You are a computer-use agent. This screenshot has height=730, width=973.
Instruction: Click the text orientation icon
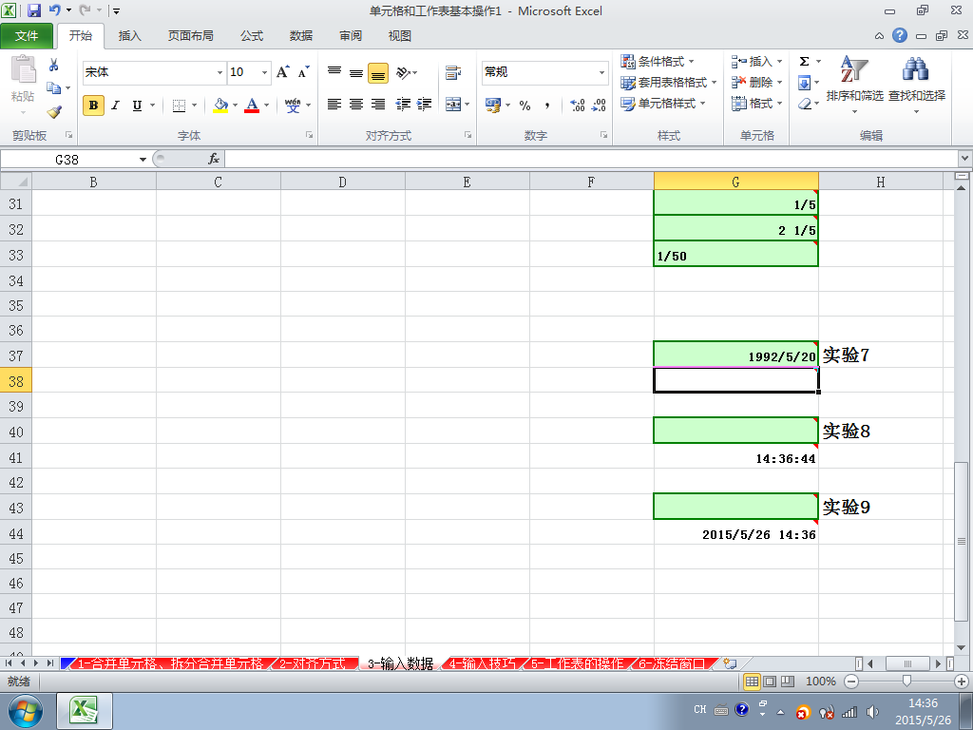tap(403, 72)
